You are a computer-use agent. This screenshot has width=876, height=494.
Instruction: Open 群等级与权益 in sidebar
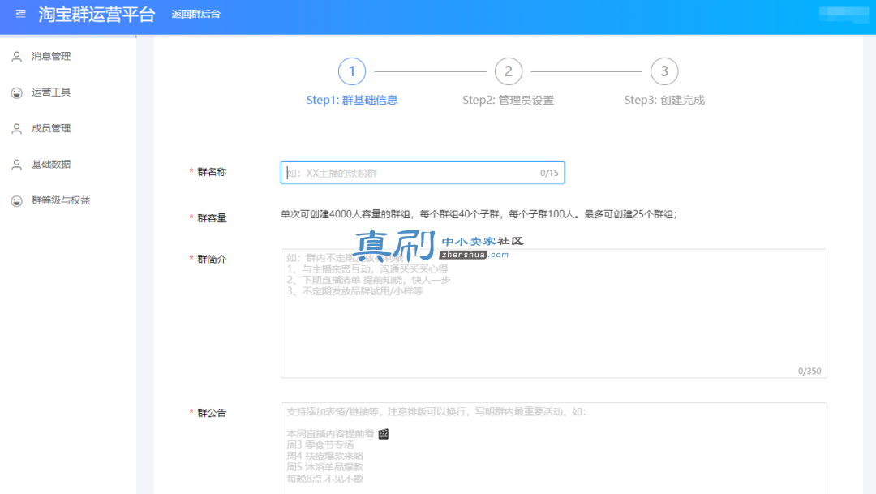pyautogui.click(x=61, y=200)
